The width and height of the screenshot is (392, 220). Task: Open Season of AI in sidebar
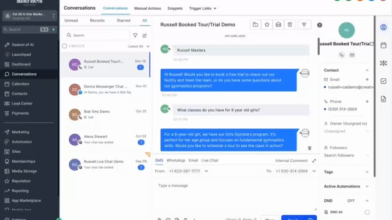(23, 45)
